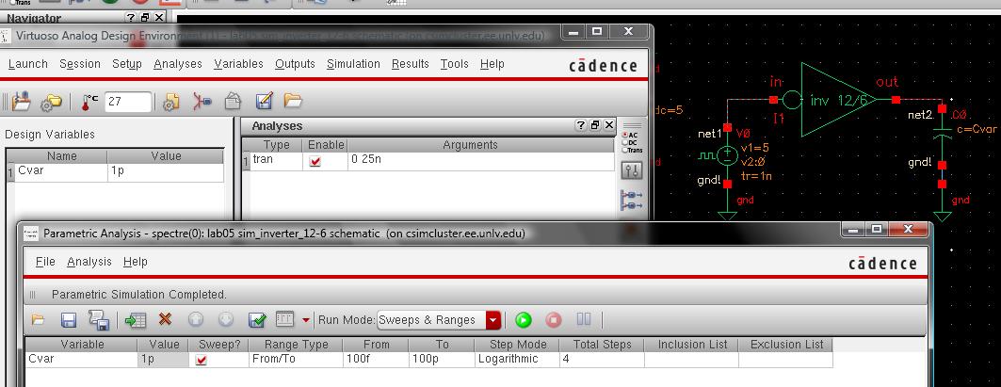Click the green run simulation button
Image resolution: width=1001 pixels, height=387 pixels.
point(524,320)
